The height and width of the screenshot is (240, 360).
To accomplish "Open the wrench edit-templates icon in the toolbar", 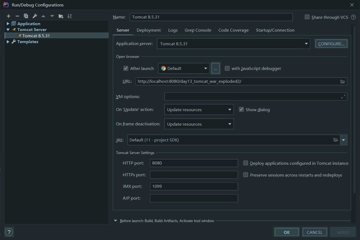I will coord(35,16).
